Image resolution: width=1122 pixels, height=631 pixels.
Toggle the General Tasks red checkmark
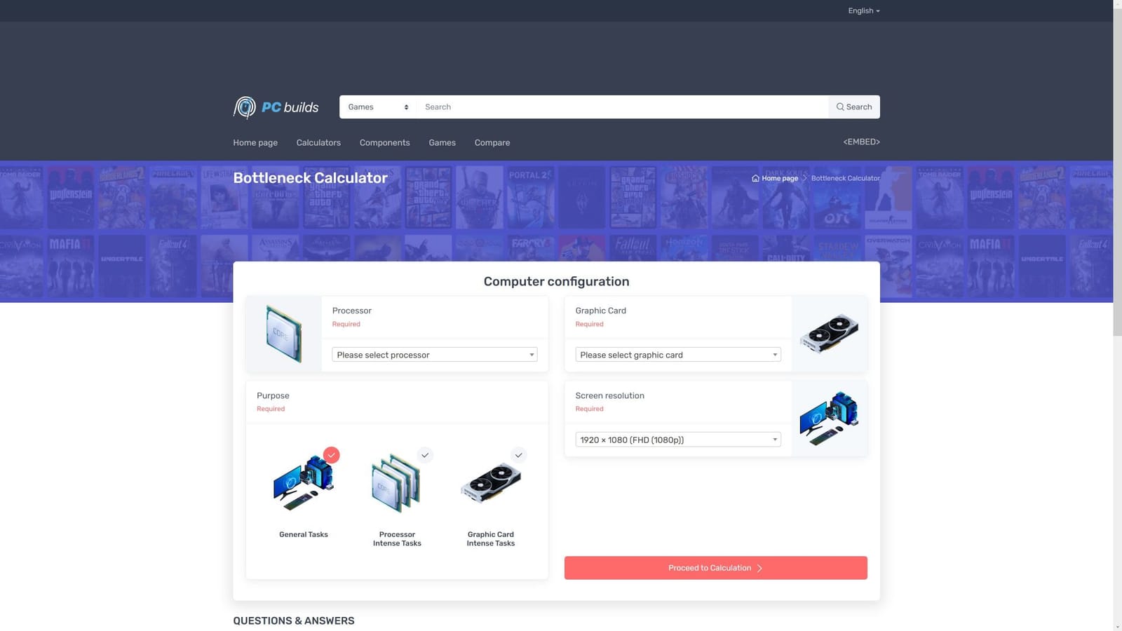coord(332,455)
